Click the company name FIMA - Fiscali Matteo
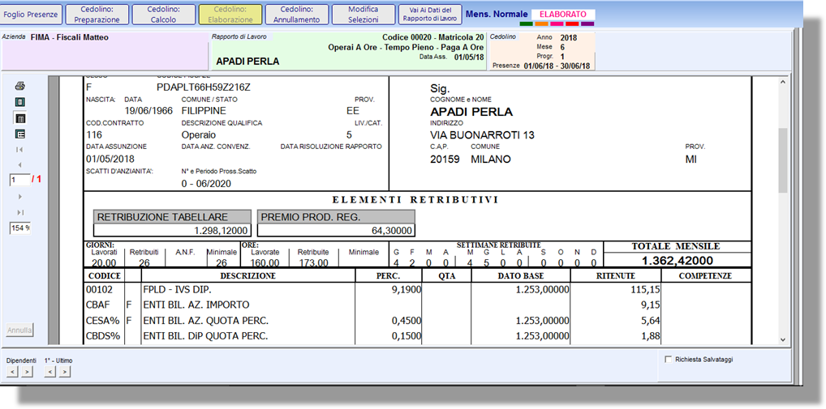The width and height of the screenshot is (826, 409). pos(70,37)
